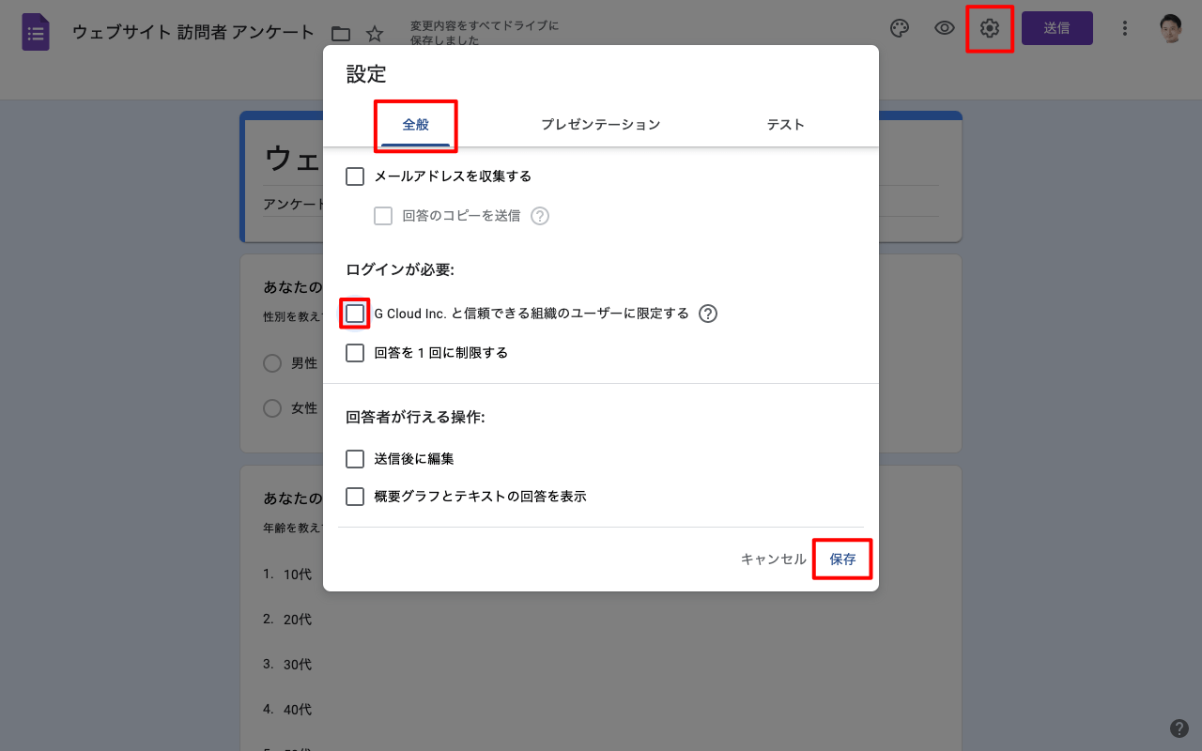Enable メールアドレスを収集する checkbox

355,176
